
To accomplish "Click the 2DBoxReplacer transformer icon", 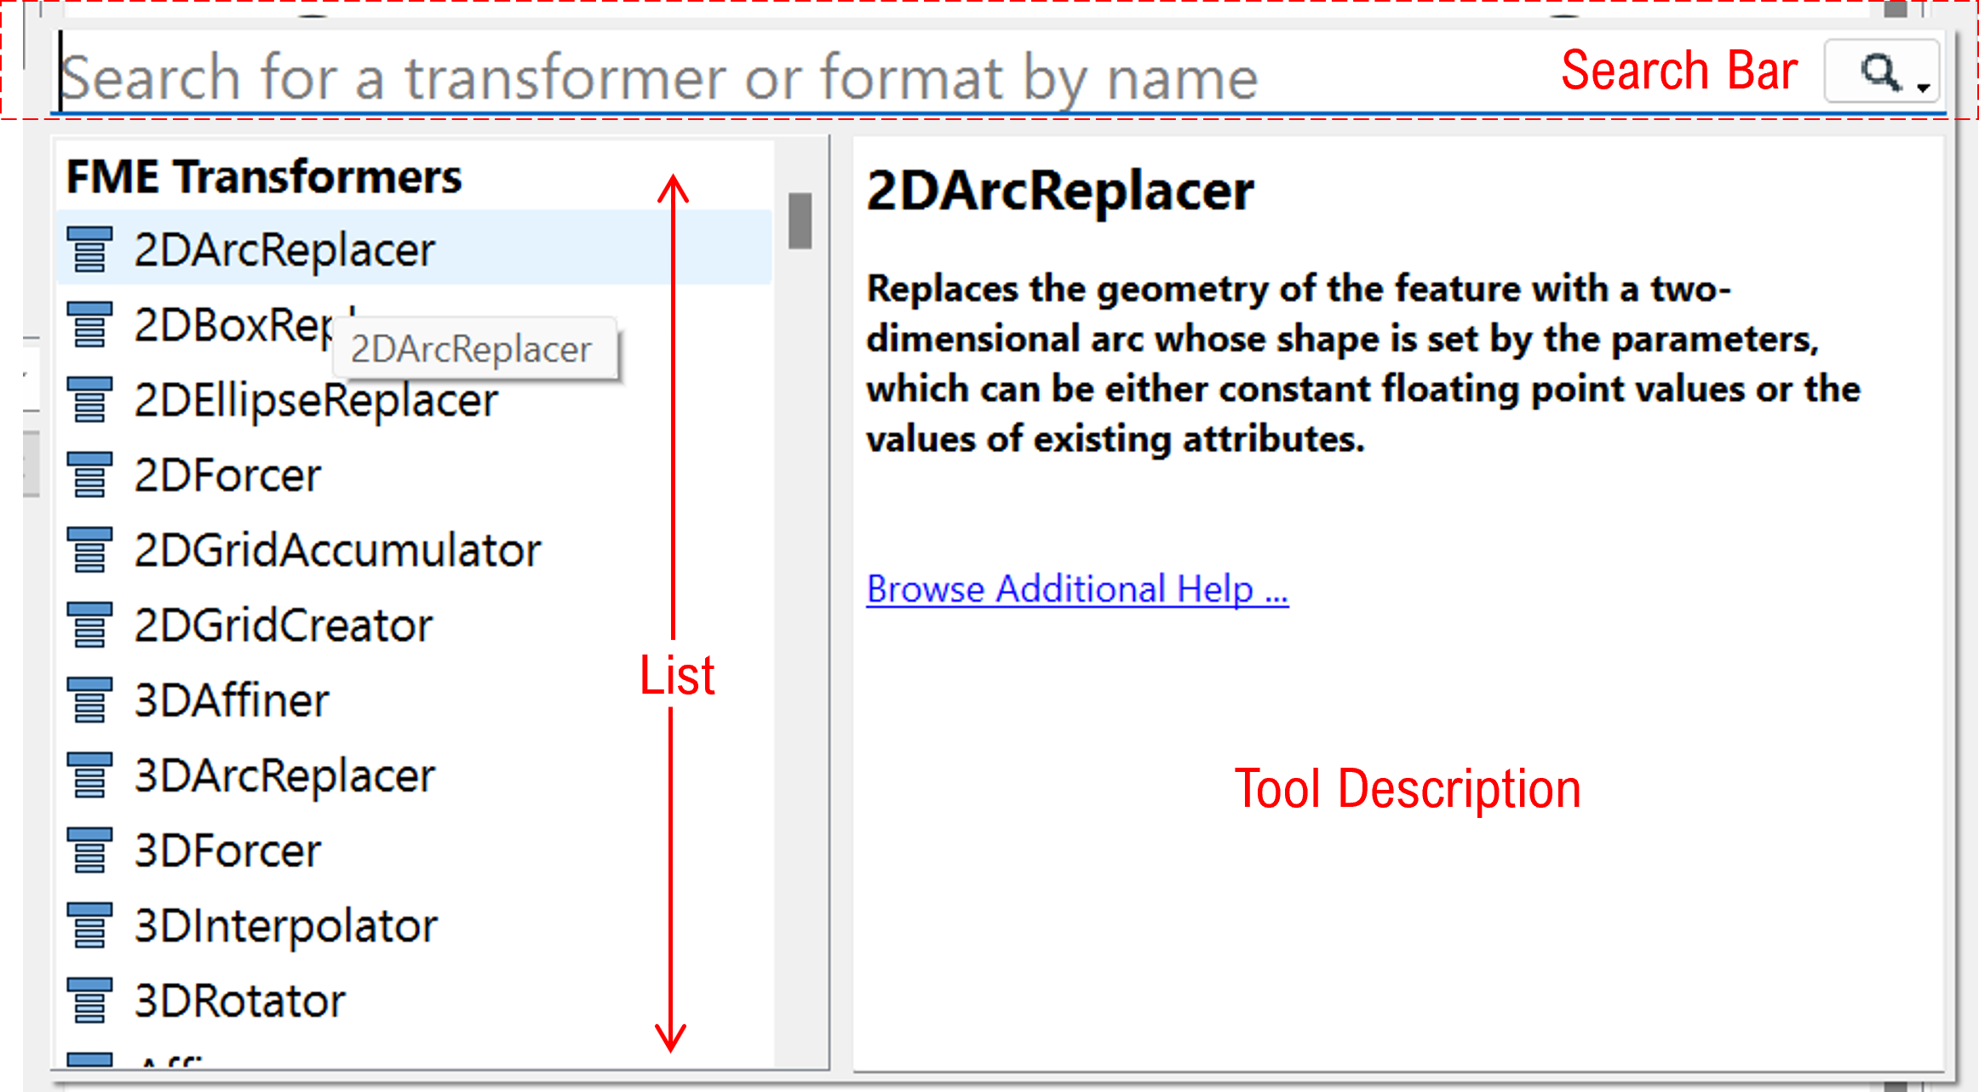I will [x=89, y=324].
